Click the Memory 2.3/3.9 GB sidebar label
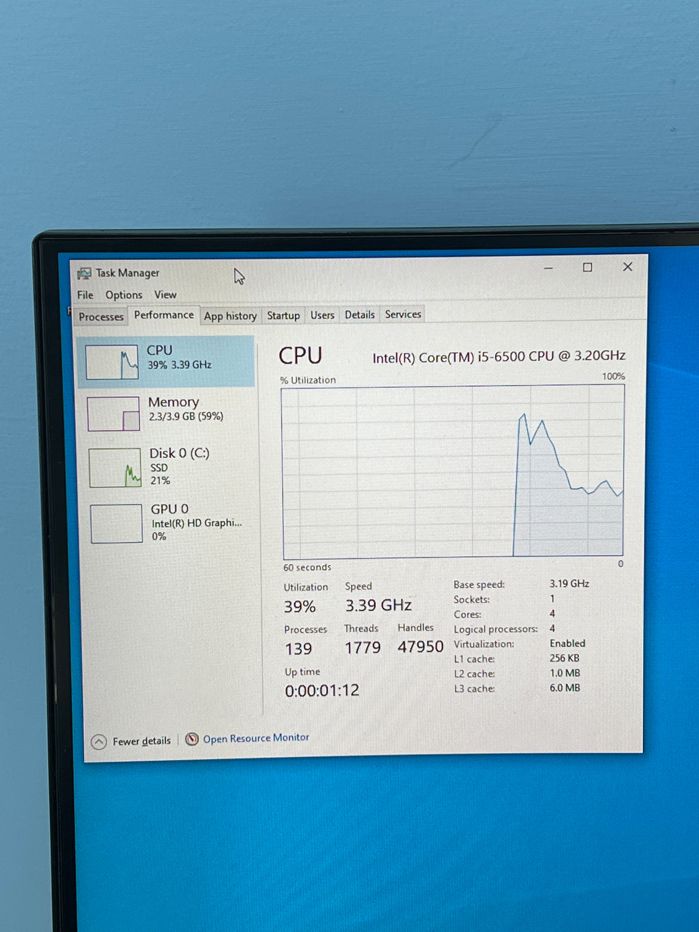 click(186, 409)
